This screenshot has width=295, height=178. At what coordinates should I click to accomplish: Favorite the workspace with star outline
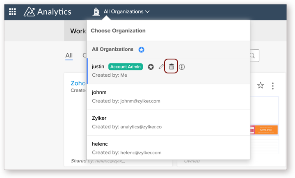pyautogui.click(x=261, y=85)
